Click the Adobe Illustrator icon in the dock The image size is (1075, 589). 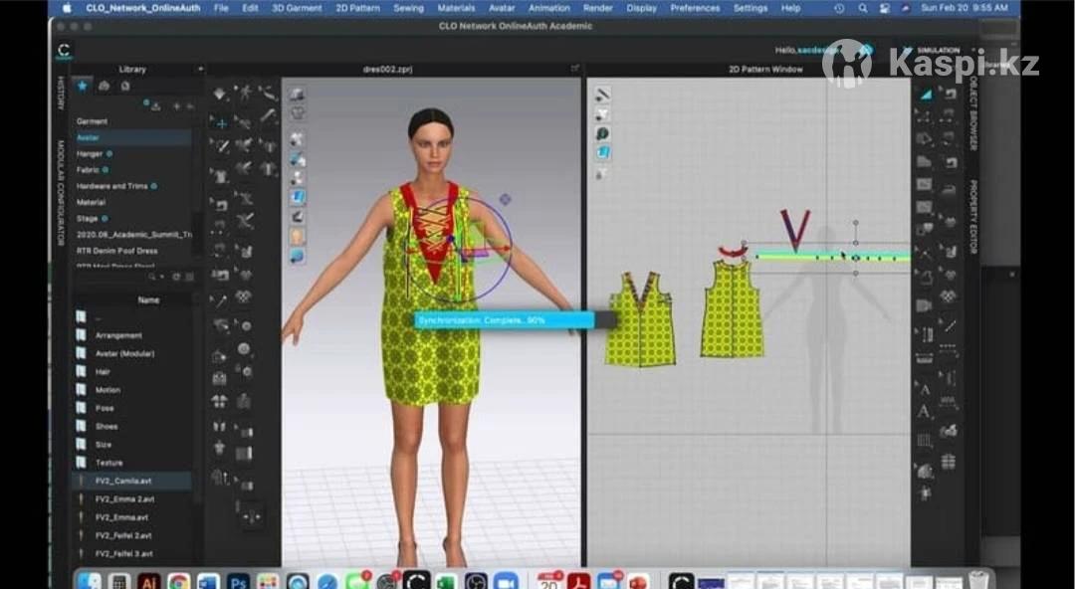[149, 581]
